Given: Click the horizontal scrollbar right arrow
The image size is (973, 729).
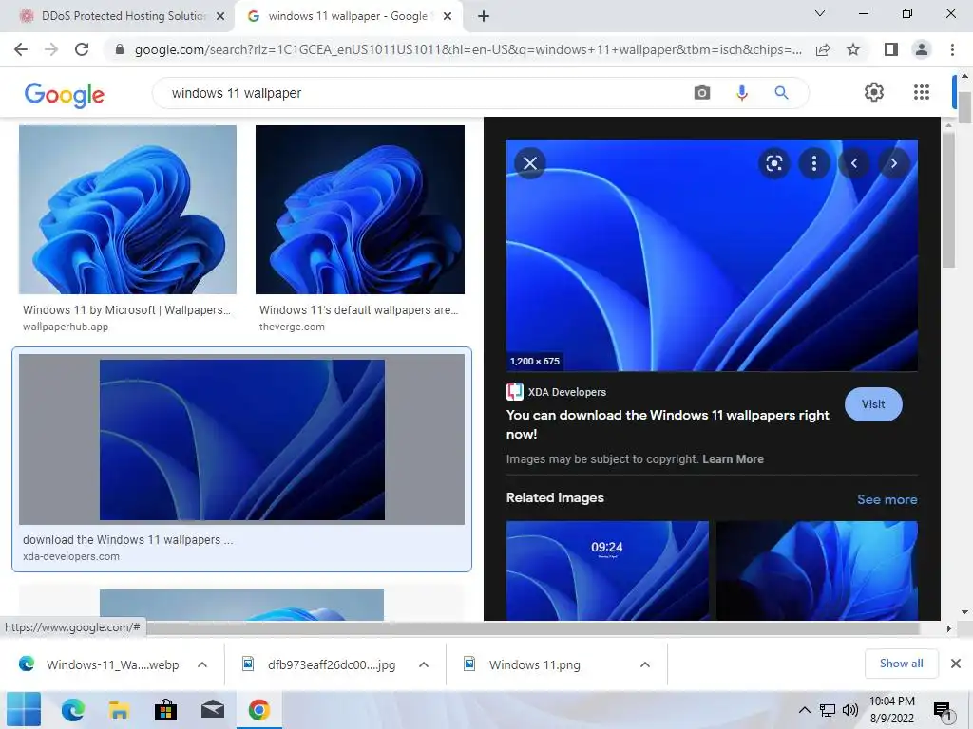Looking at the screenshot, I should pyautogui.click(x=947, y=628).
